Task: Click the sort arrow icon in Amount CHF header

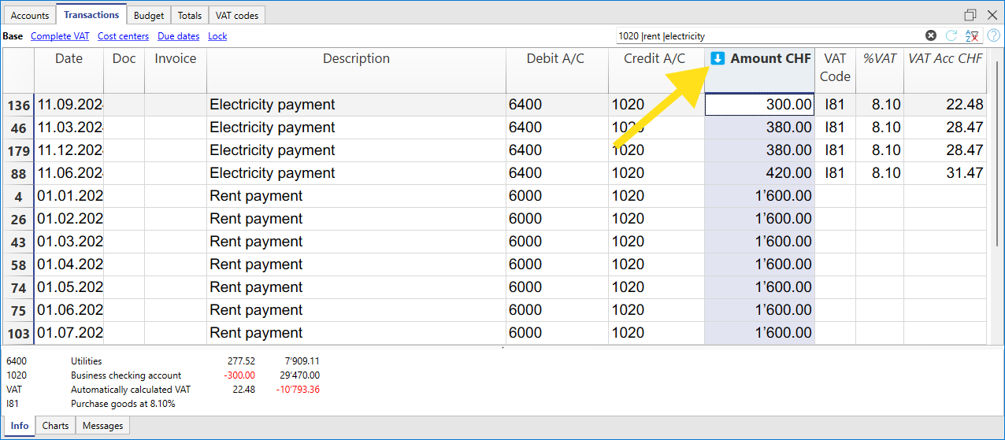Action: tap(718, 59)
